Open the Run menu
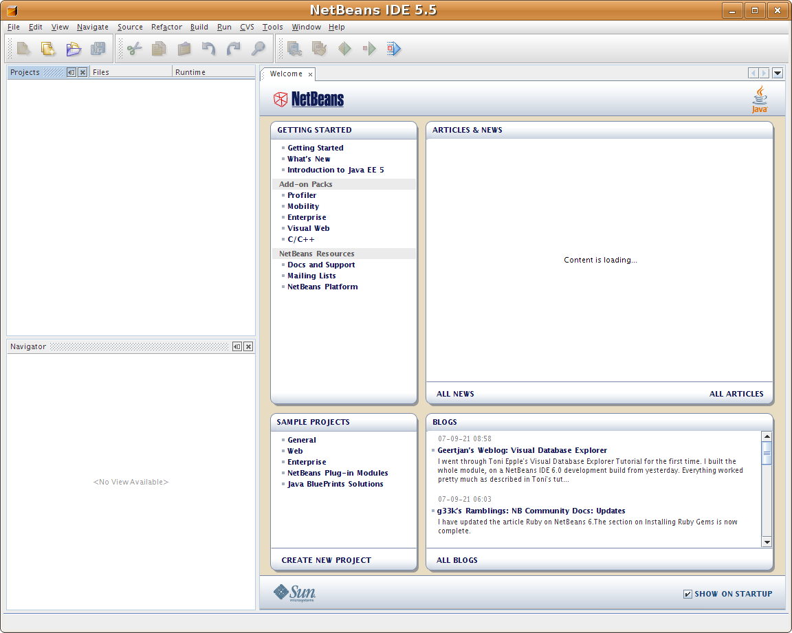Screen dimensions: 792x633 (x=224, y=27)
